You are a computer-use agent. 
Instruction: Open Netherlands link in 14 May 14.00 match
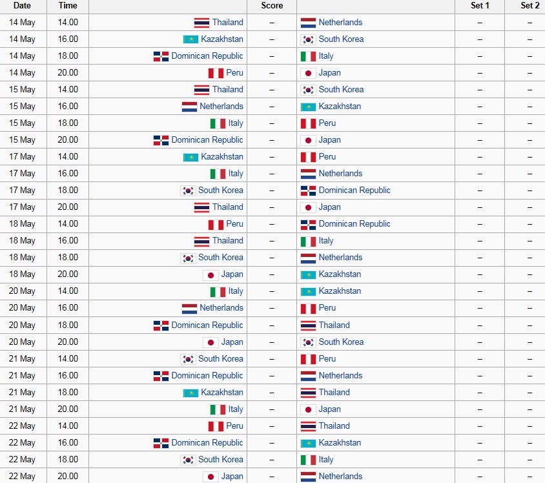click(x=340, y=22)
